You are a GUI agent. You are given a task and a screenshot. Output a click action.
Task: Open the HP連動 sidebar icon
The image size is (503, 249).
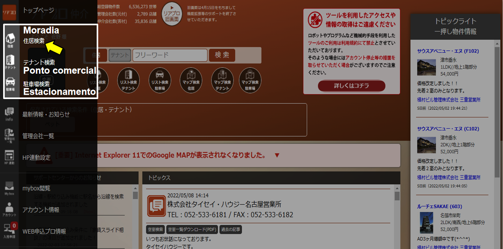(9, 157)
